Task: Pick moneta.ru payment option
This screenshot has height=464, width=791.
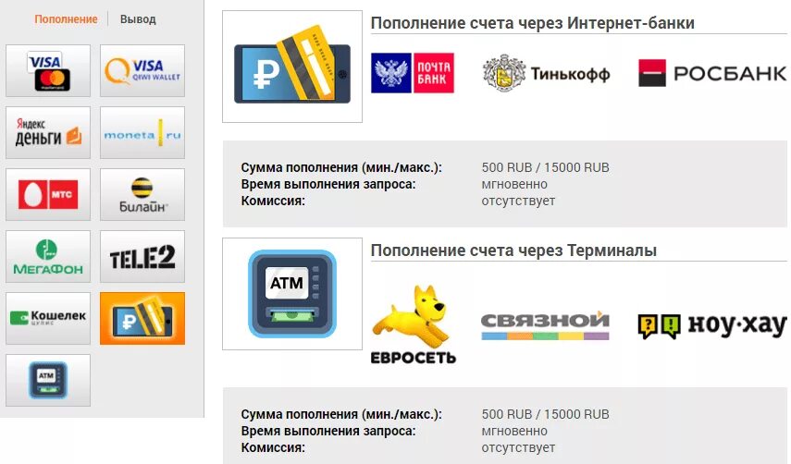Action: [142, 132]
